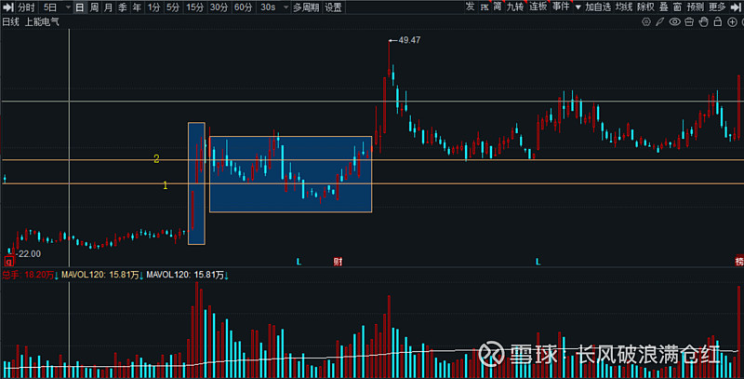The height and width of the screenshot is (379, 744).
Task: Click 窗 window button
Action: [678, 7]
